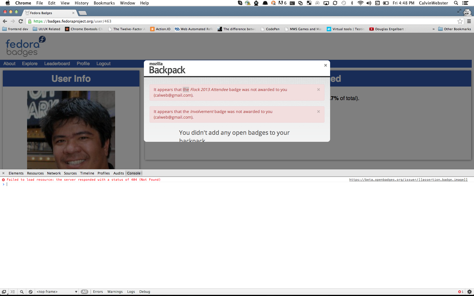Switch to the Timeline tab
Screen dimensions: 474x296
(x=87, y=173)
